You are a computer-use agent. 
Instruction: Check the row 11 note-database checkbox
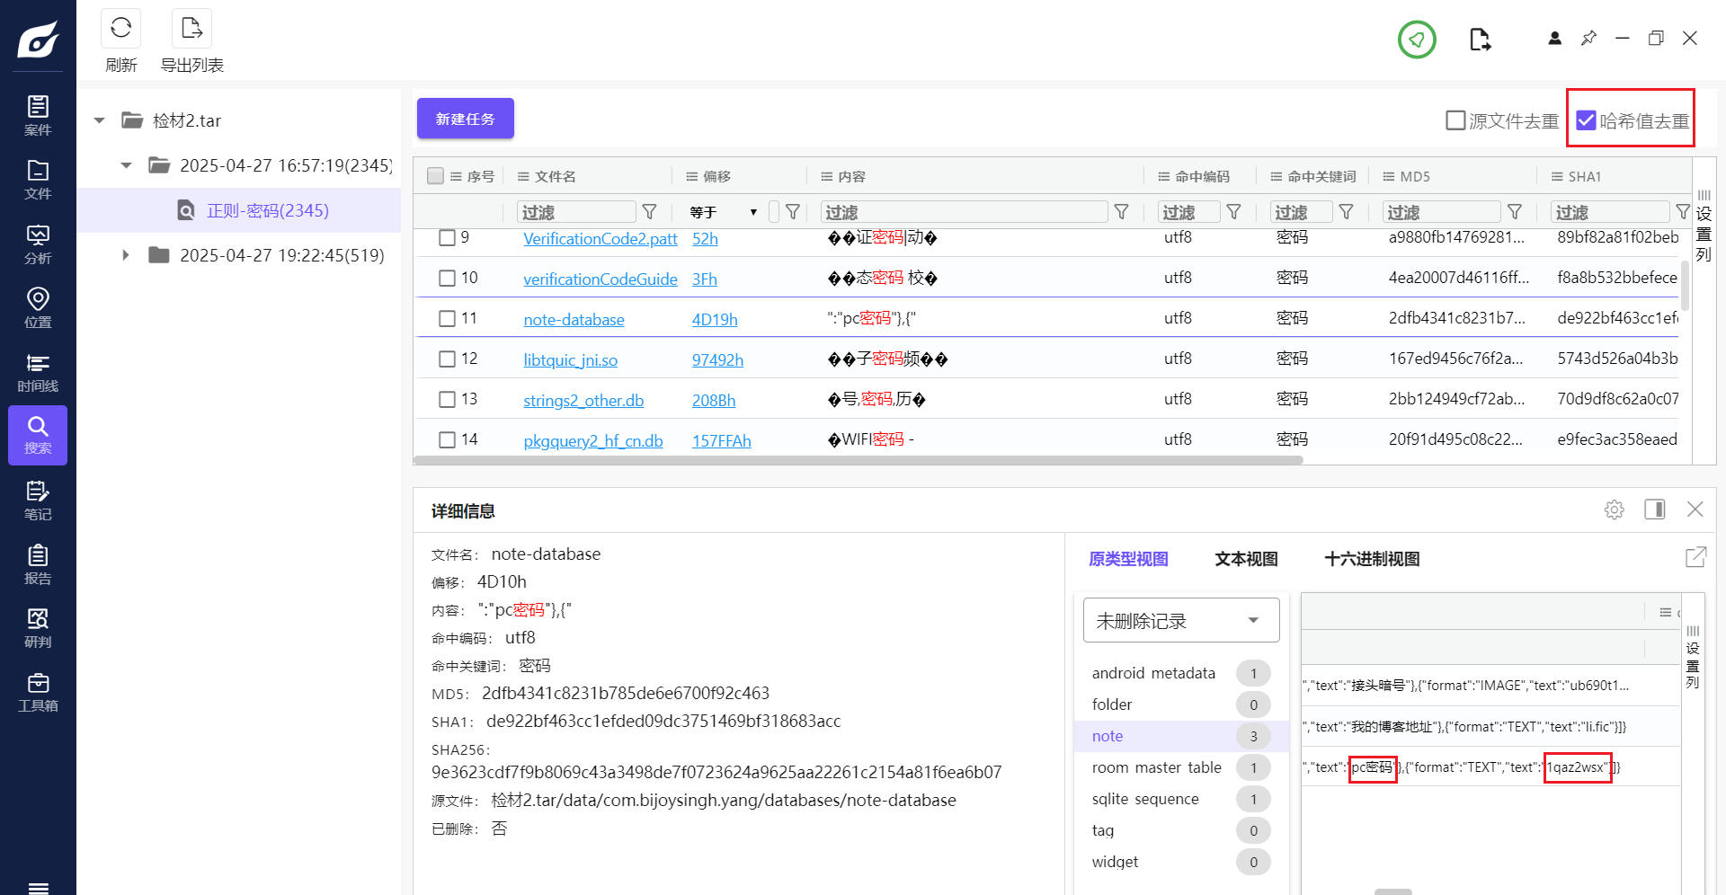(x=447, y=318)
